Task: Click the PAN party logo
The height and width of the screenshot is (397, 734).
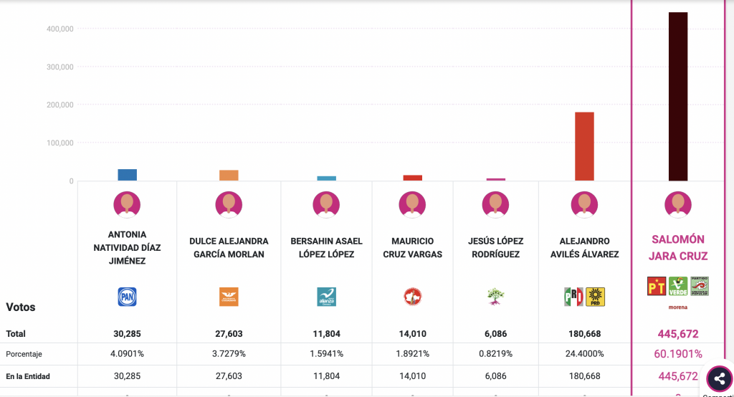Action: point(127,297)
